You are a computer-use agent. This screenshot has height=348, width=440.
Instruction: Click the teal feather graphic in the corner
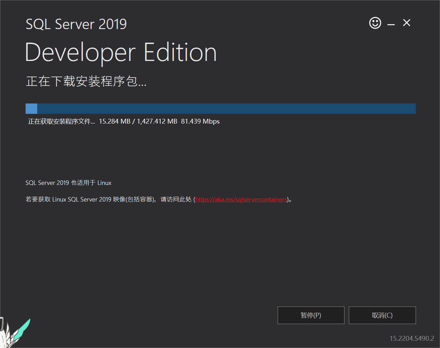(x=23, y=328)
